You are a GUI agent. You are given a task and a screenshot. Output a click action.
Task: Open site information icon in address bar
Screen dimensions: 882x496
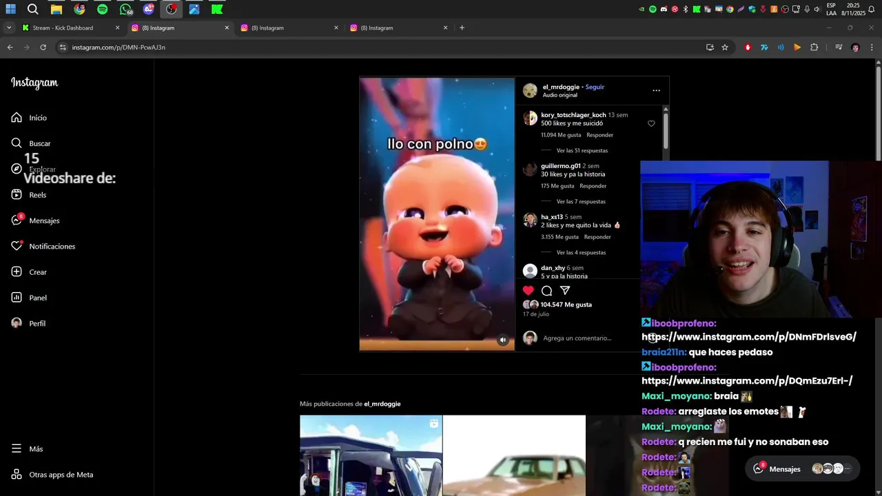tap(63, 48)
